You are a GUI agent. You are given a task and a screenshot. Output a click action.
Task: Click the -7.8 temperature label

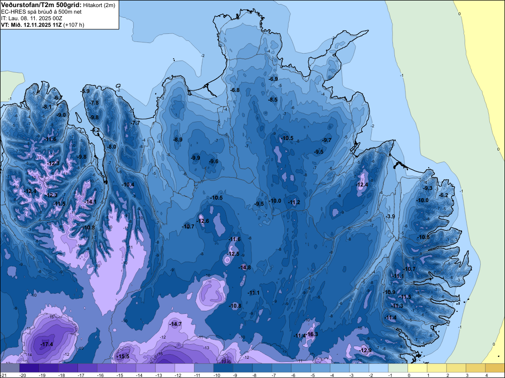pos(94,103)
